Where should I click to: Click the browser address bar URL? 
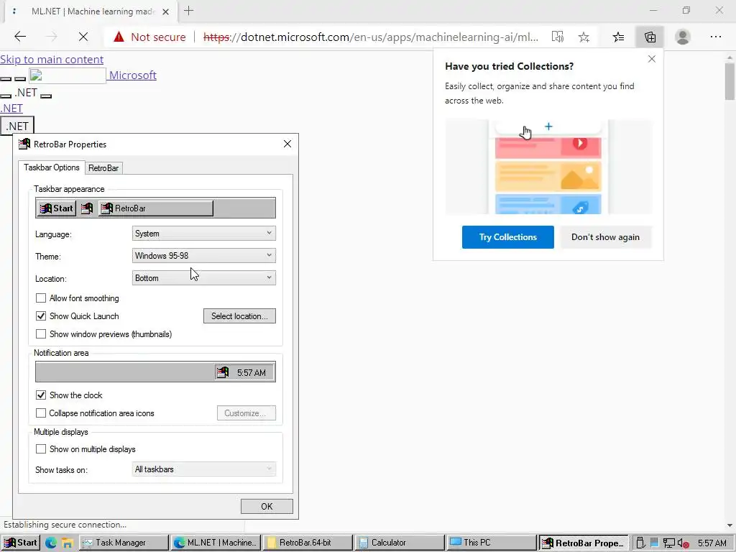371,37
